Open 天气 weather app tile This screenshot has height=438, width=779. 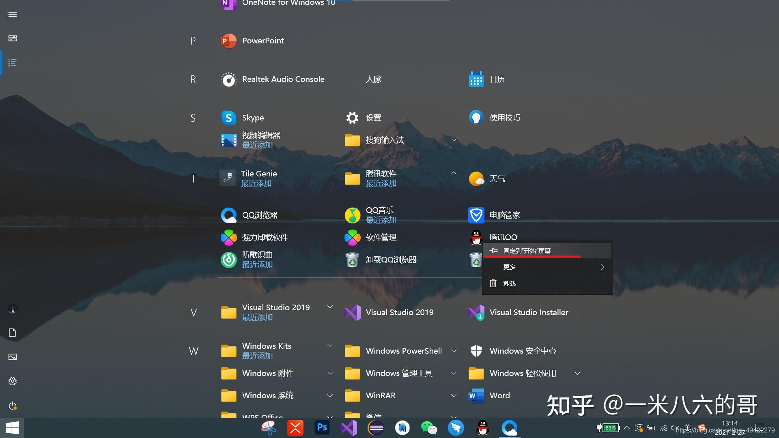497,178
